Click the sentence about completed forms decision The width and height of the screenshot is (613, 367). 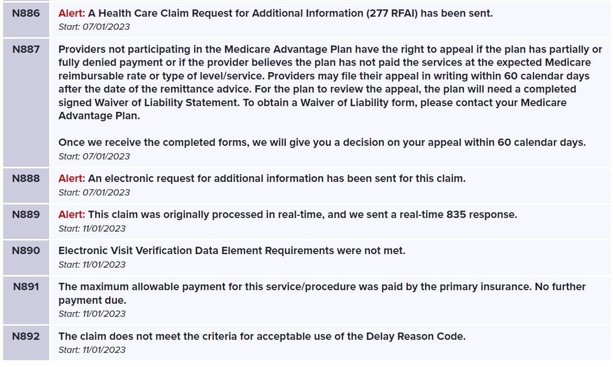[x=322, y=142]
